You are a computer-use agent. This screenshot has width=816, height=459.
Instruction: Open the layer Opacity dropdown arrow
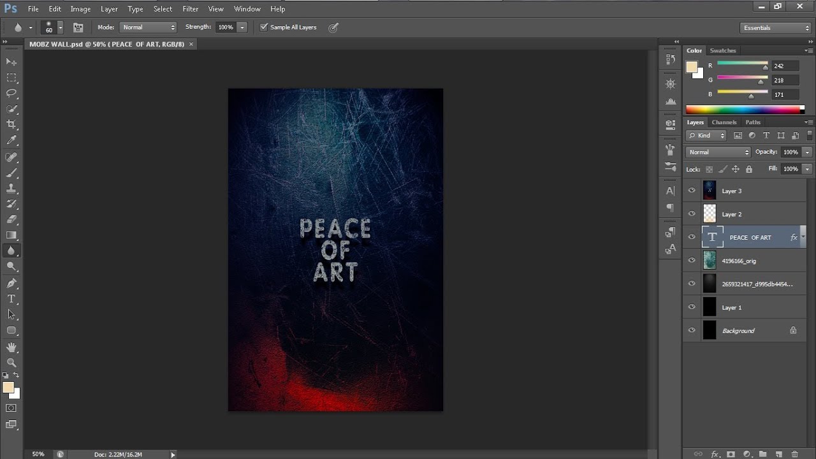(807, 152)
